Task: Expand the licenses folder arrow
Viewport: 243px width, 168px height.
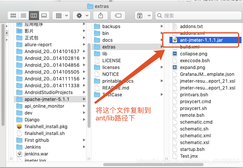Action: click(x=161, y=67)
